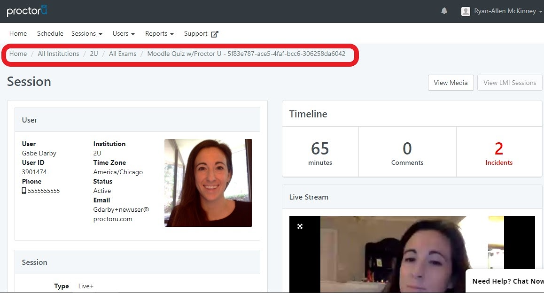Click the external link icon beside Support

(215, 34)
